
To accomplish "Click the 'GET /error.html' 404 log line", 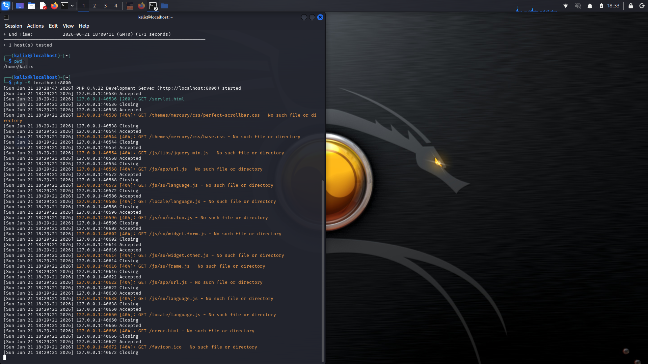I will [x=129, y=331].
